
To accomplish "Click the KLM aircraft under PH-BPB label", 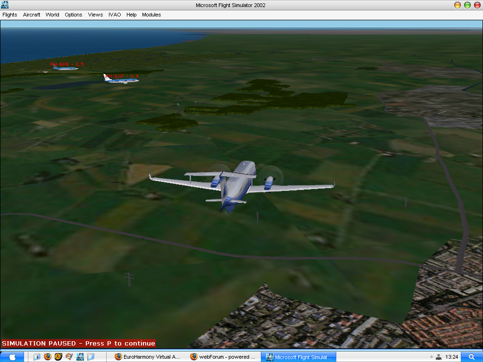I will 65,68.
